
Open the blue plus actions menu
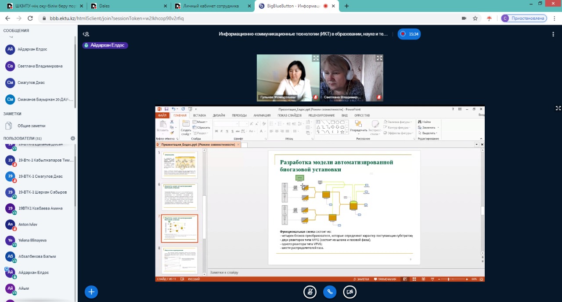(x=91, y=292)
